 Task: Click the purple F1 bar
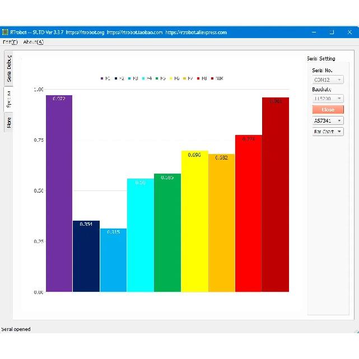[x=59, y=193]
